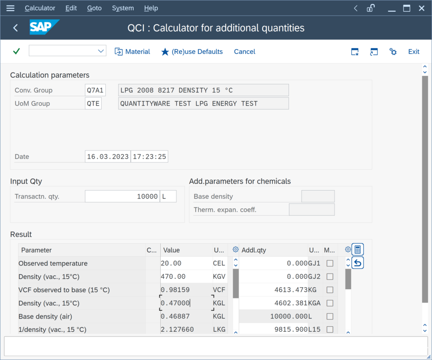This screenshot has height=360, width=432.
Task: Click the Base density (air) value 0.46887
Action: 186,316
